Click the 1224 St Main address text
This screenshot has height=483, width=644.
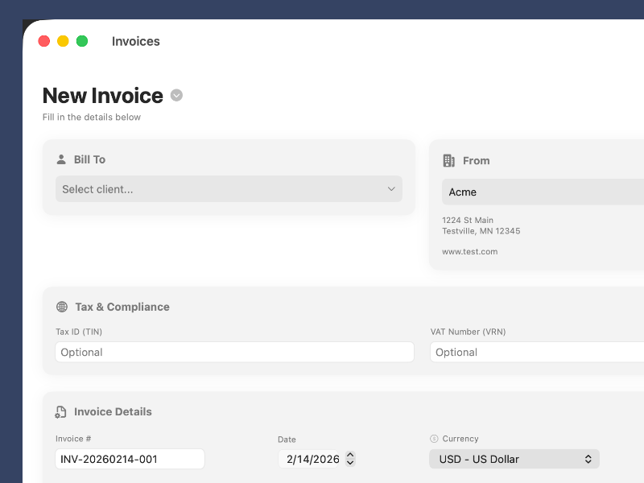pos(468,221)
